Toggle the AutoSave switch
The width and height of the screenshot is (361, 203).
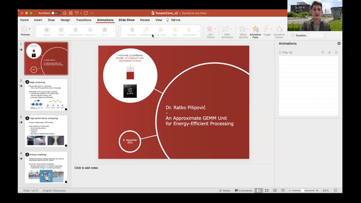coord(55,13)
